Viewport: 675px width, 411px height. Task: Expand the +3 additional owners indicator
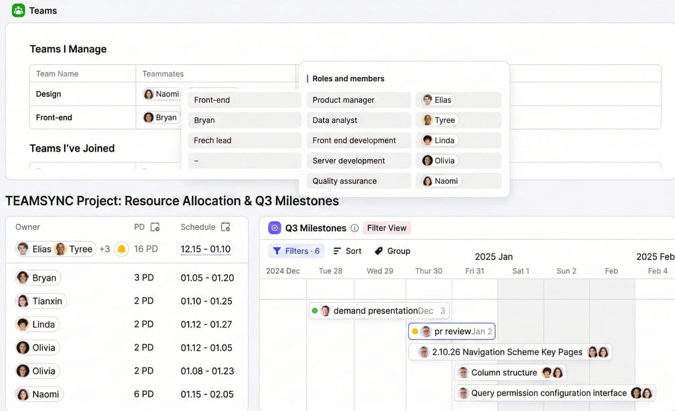point(104,249)
